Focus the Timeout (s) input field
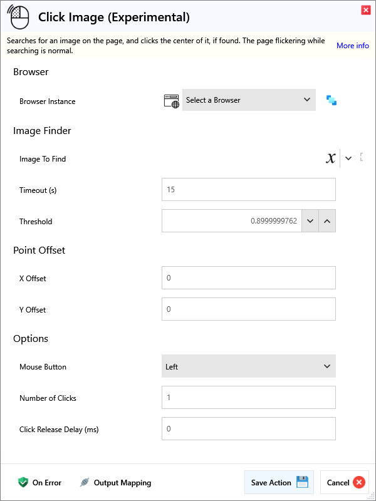This screenshot has height=501, width=376. [248, 189]
